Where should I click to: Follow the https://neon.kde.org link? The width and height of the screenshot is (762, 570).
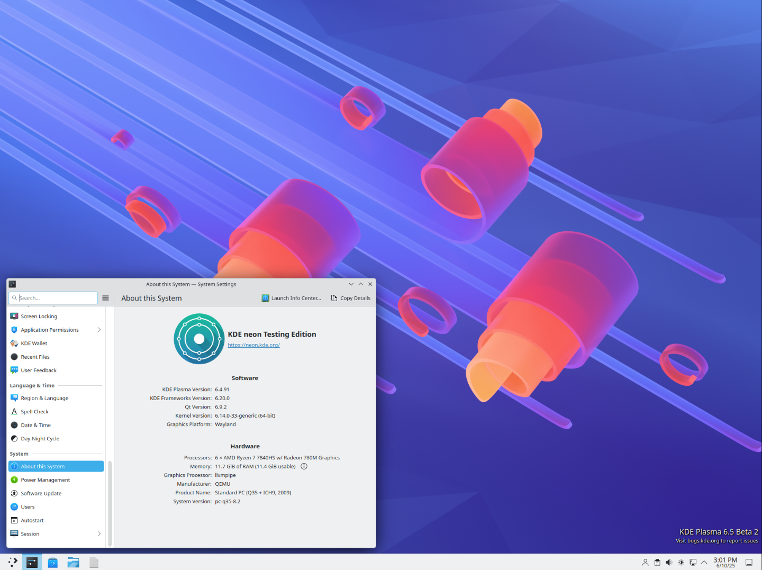[253, 345]
